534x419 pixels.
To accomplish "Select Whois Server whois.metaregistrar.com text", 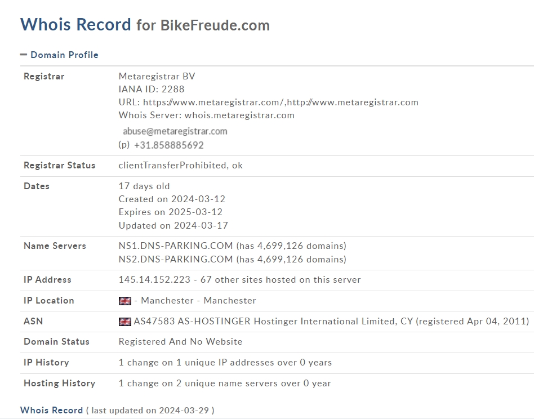I will [206, 115].
